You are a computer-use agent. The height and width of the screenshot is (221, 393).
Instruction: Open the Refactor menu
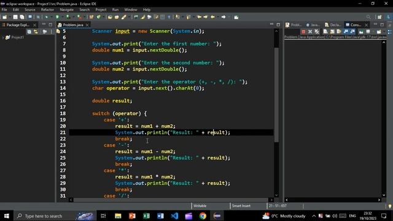[47, 10]
